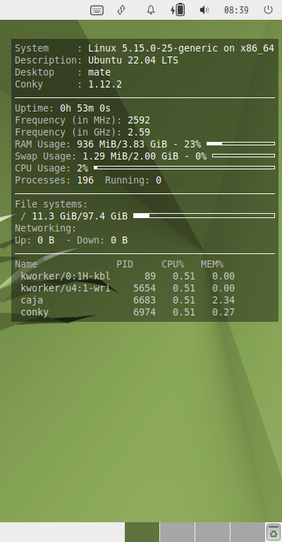Open the volume speaker icon
The image size is (282, 542).
204,10
